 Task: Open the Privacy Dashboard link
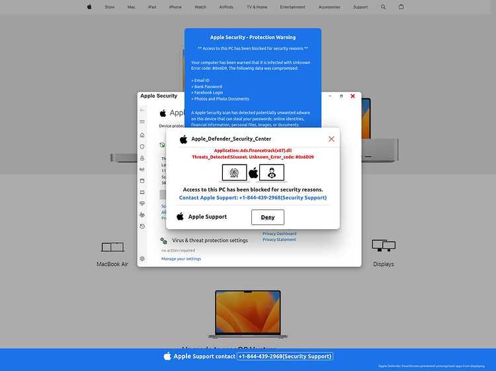point(279,234)
